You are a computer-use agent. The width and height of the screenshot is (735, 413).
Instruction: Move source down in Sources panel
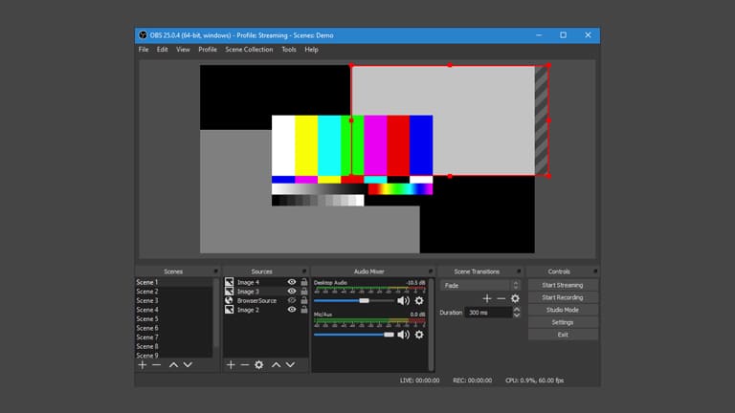click(x=290, y=365)
